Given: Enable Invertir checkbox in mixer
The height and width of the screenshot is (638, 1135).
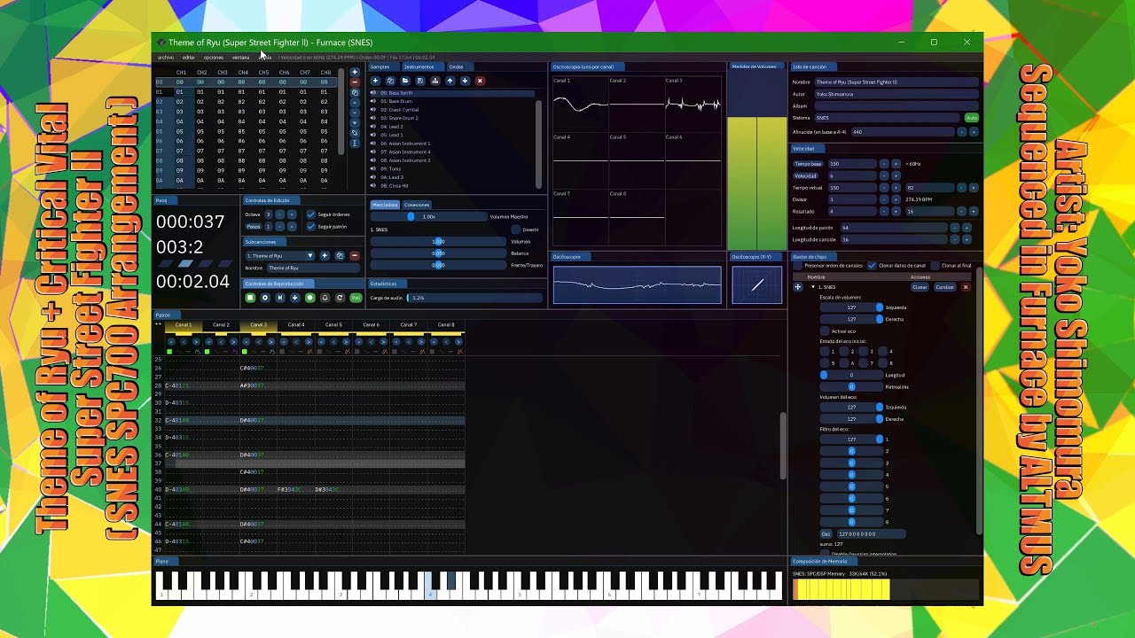Looking at the screenshot, I should tap(516, 230).
